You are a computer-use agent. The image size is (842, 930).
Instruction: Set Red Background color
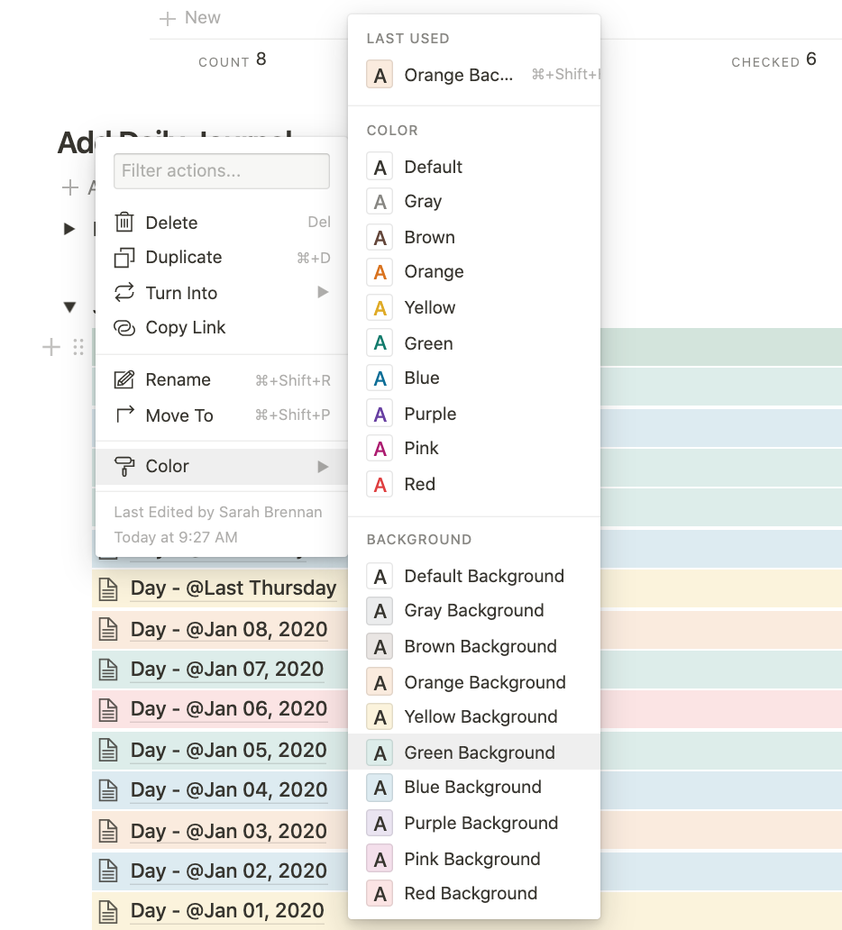click(x=474, y=893)
